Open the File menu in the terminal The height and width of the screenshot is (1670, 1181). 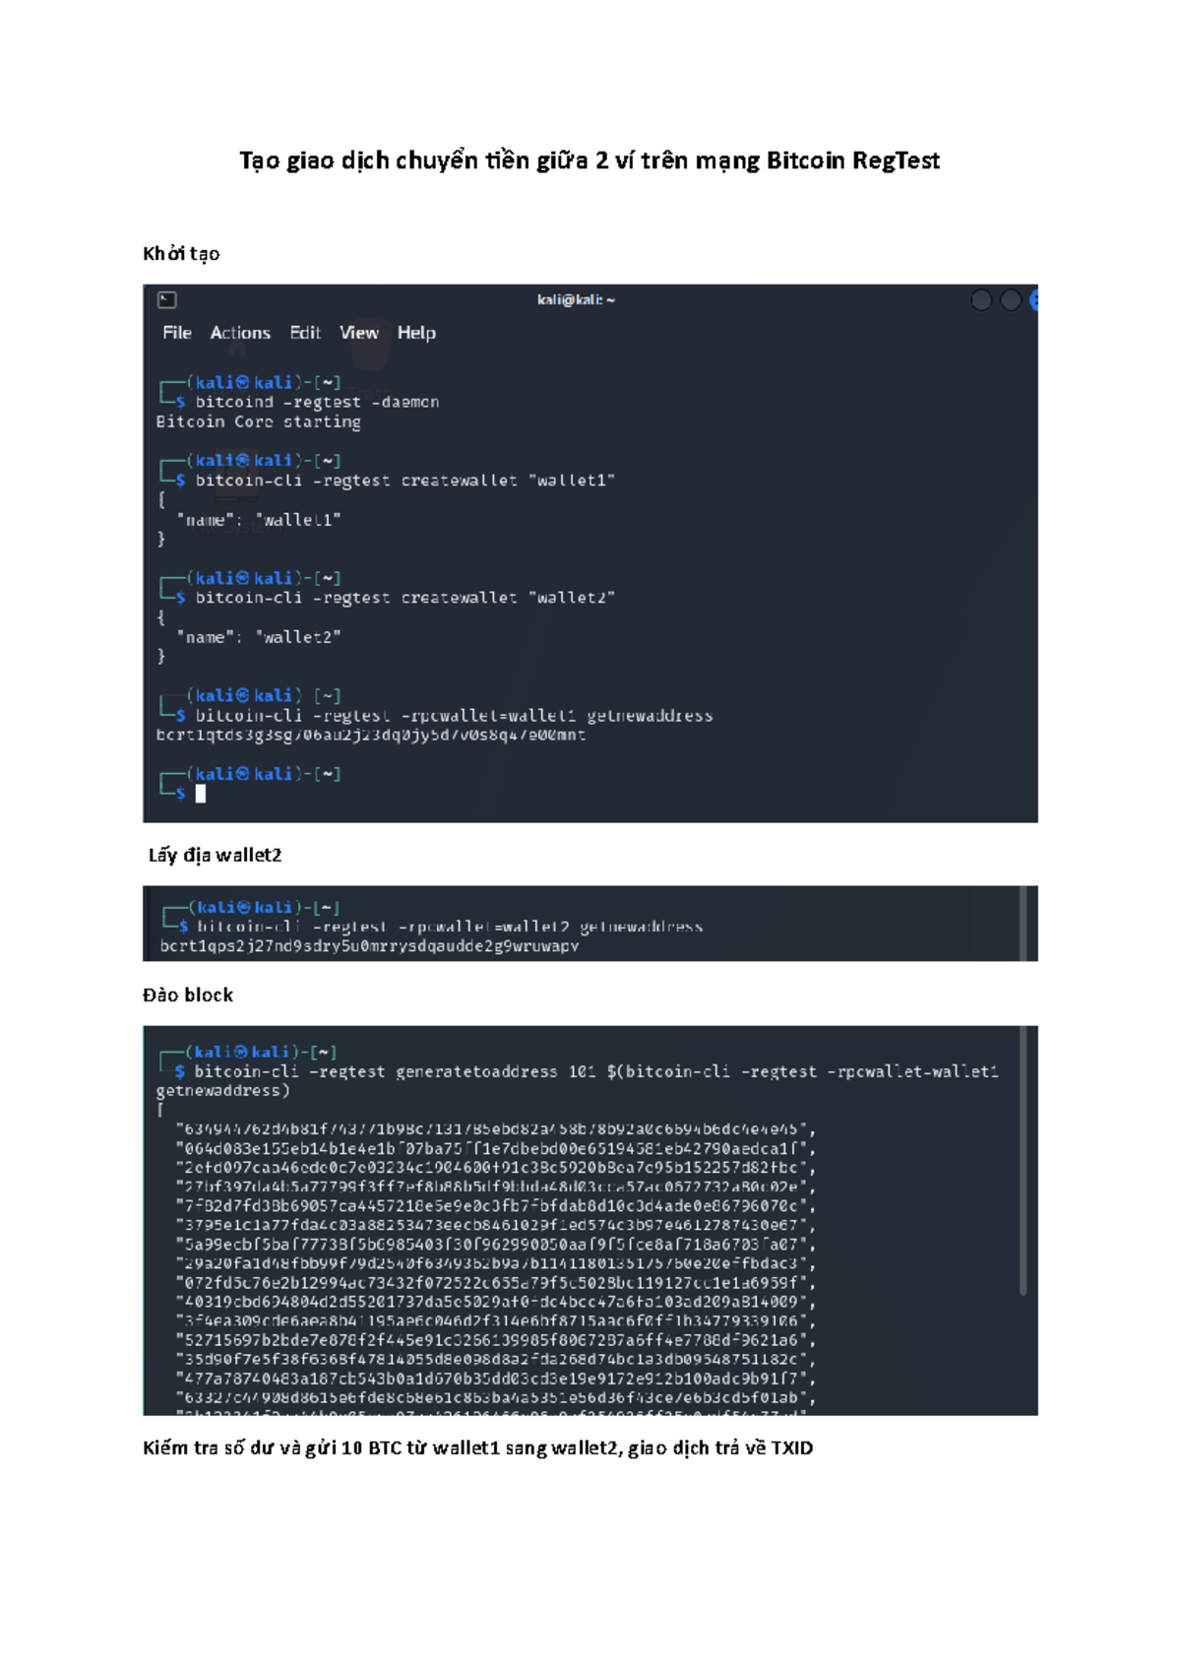click(177, 333)
